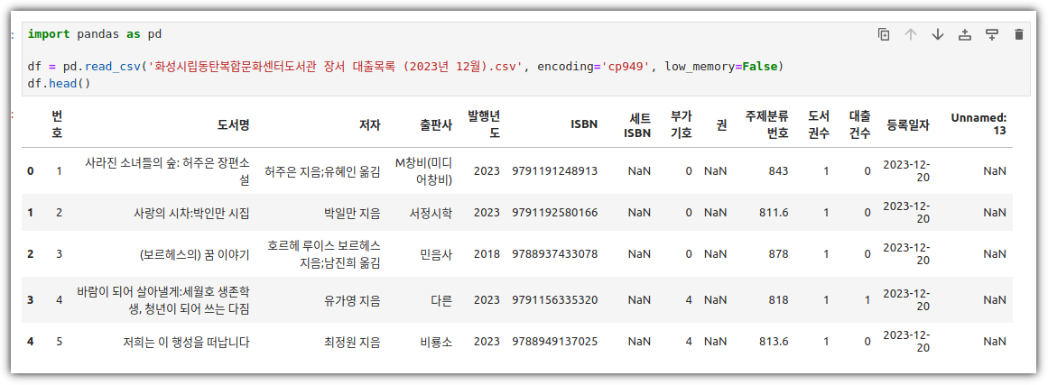Select the title 저희는 이 행성을 떠납니다
Viewport: 1048px width, 385px height.
[186, 343]
